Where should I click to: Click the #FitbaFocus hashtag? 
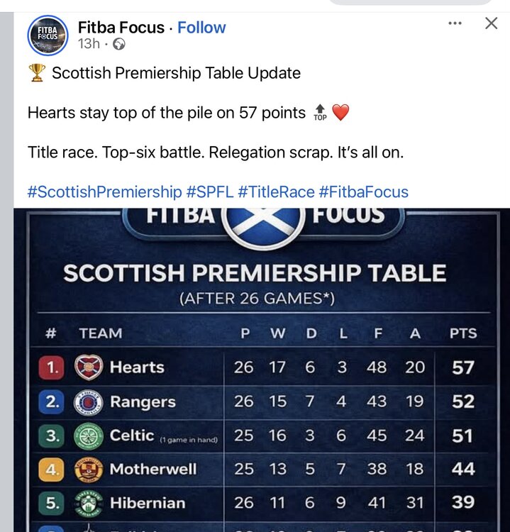coord(363,192)
